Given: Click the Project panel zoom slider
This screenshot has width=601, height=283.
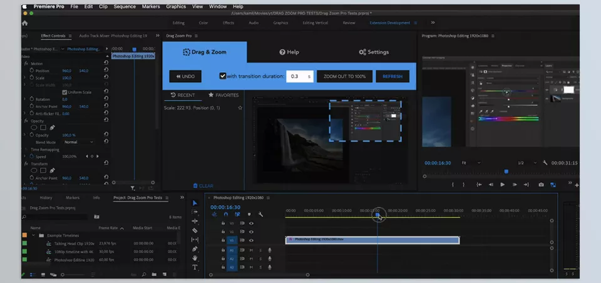Looking at the screenshot, I should pyautogui.click(x=73, y=275).
